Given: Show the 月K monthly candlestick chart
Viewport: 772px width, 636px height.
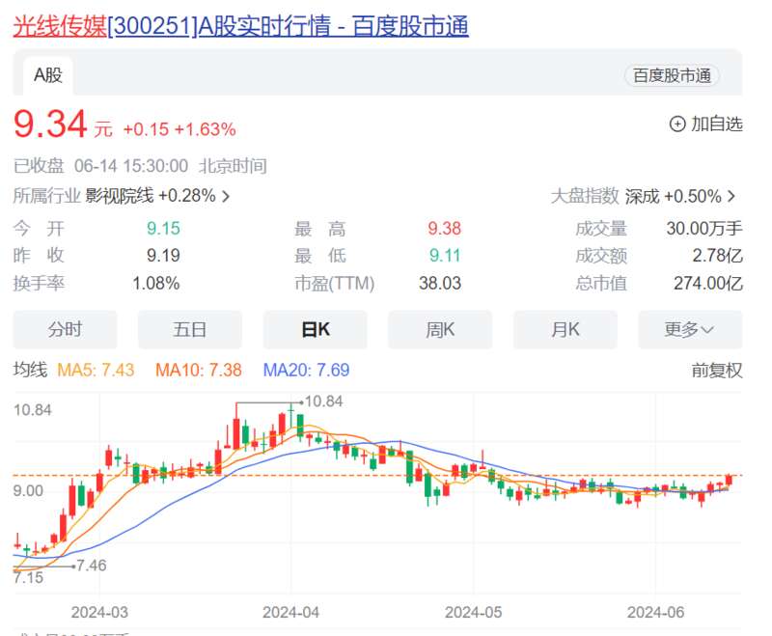Looking at the screenshot, I should (565, 329).
